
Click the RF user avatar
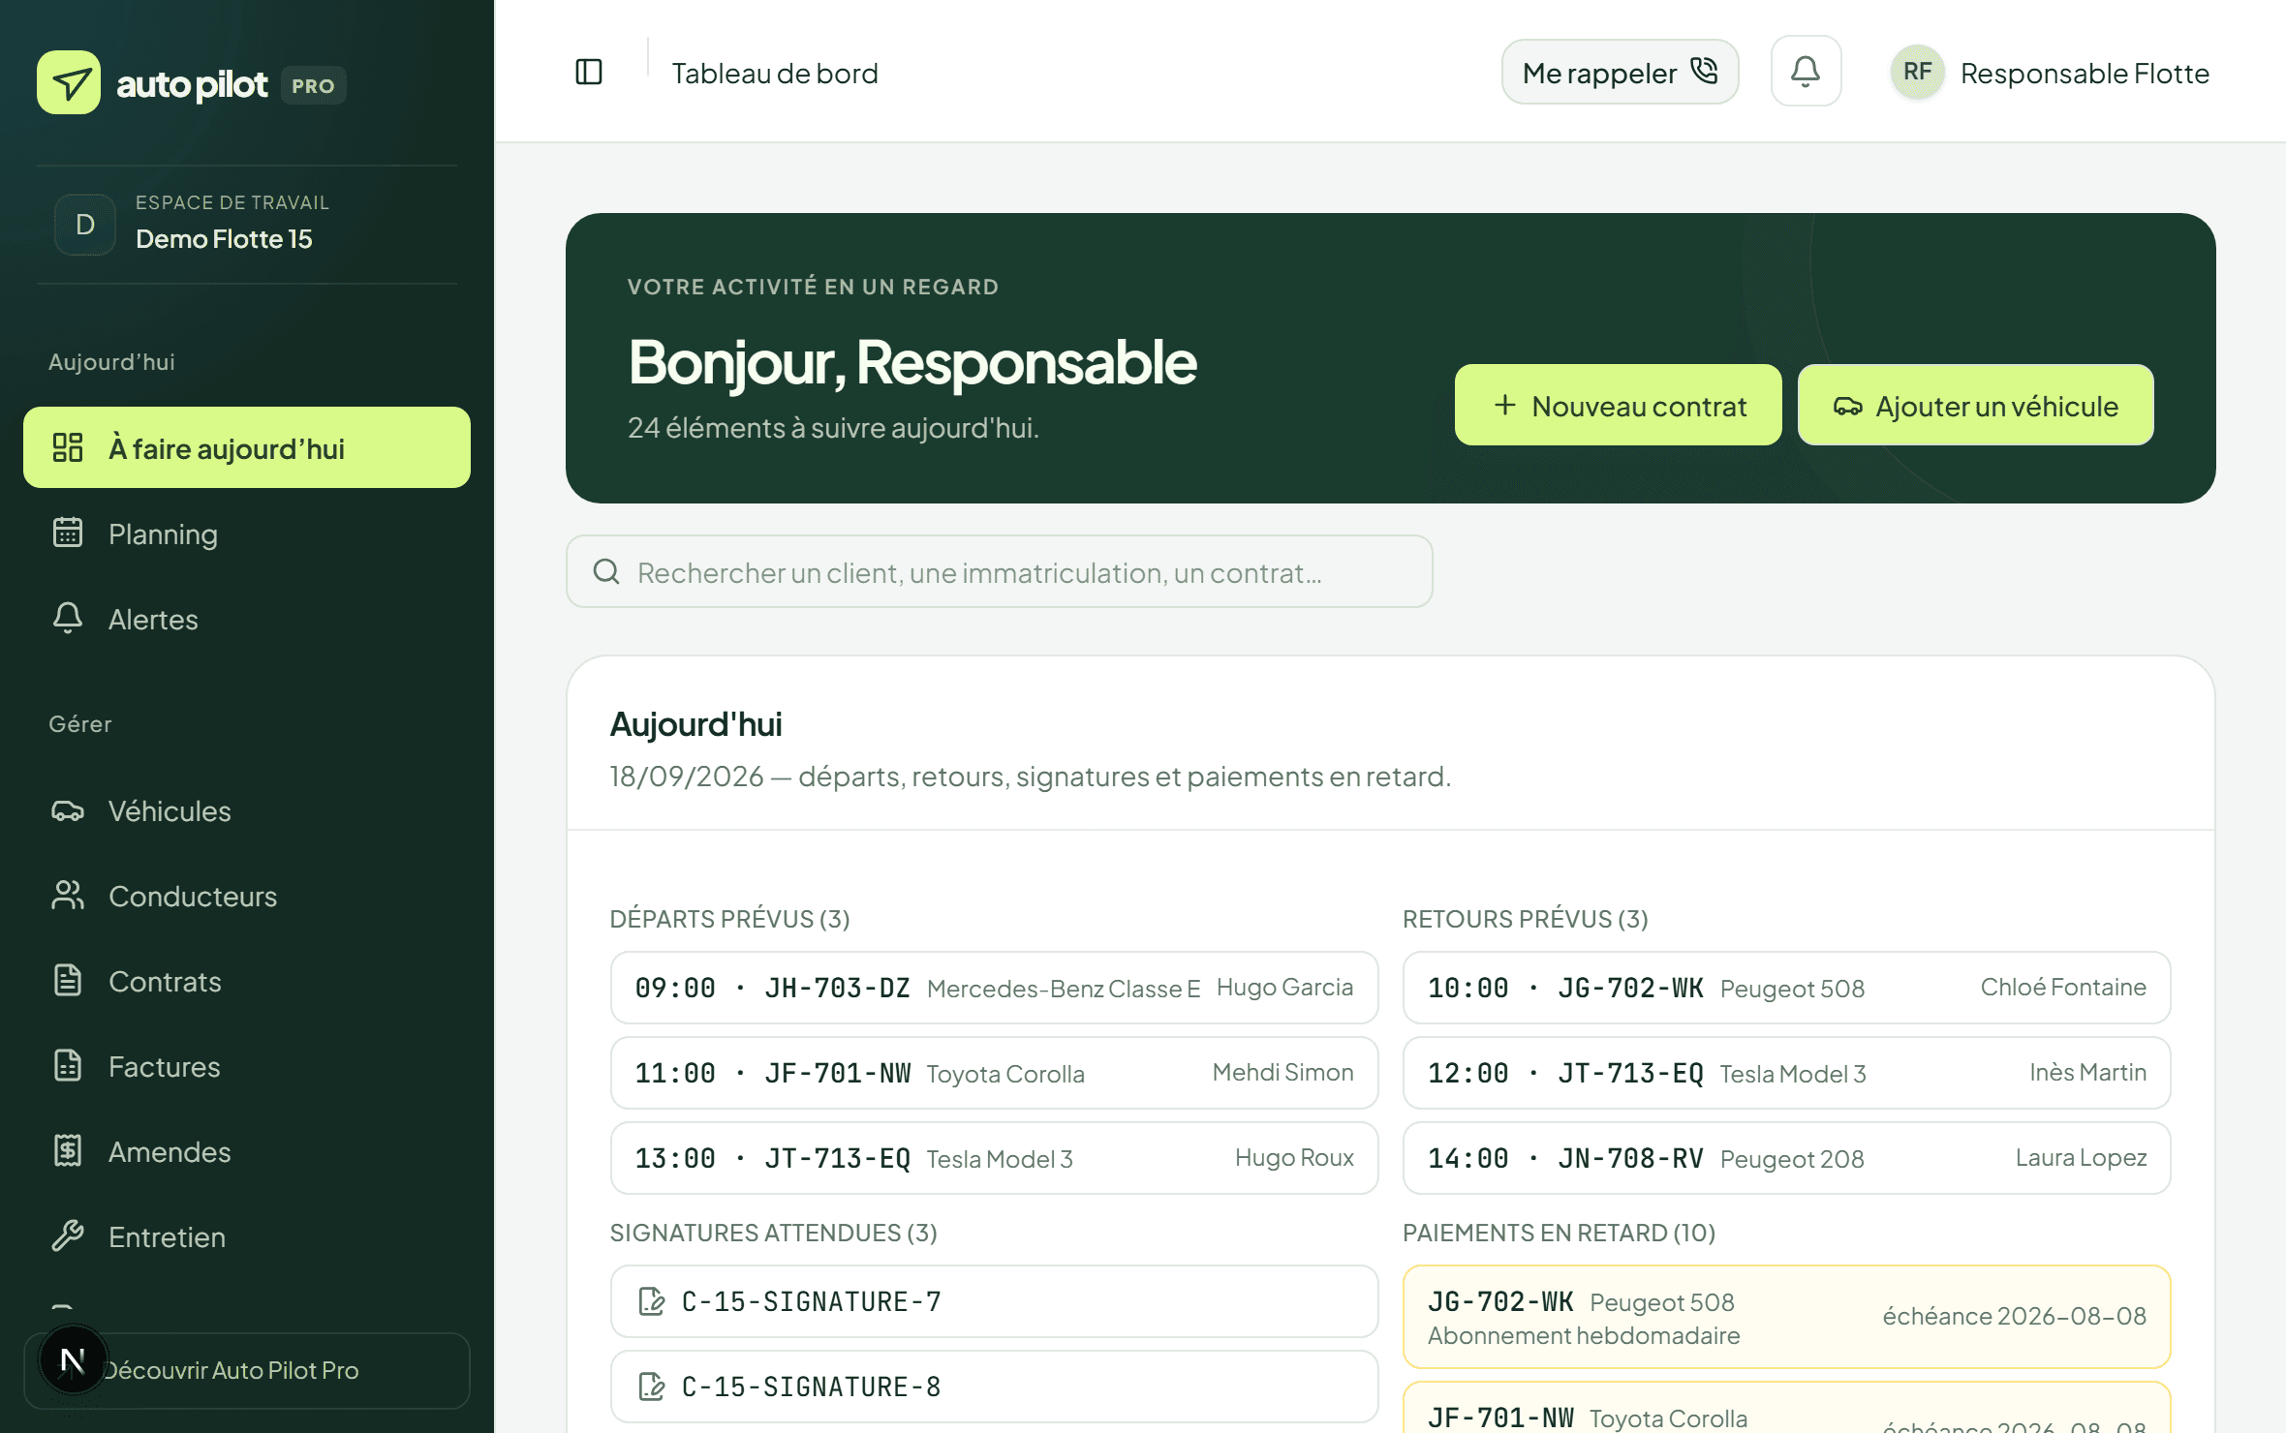(1917, 72)
